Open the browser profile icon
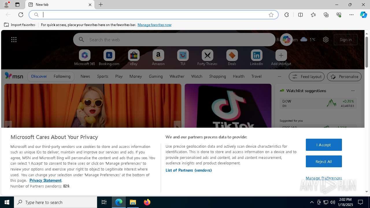This screenshot has width=370, height=208. (6, 5)
